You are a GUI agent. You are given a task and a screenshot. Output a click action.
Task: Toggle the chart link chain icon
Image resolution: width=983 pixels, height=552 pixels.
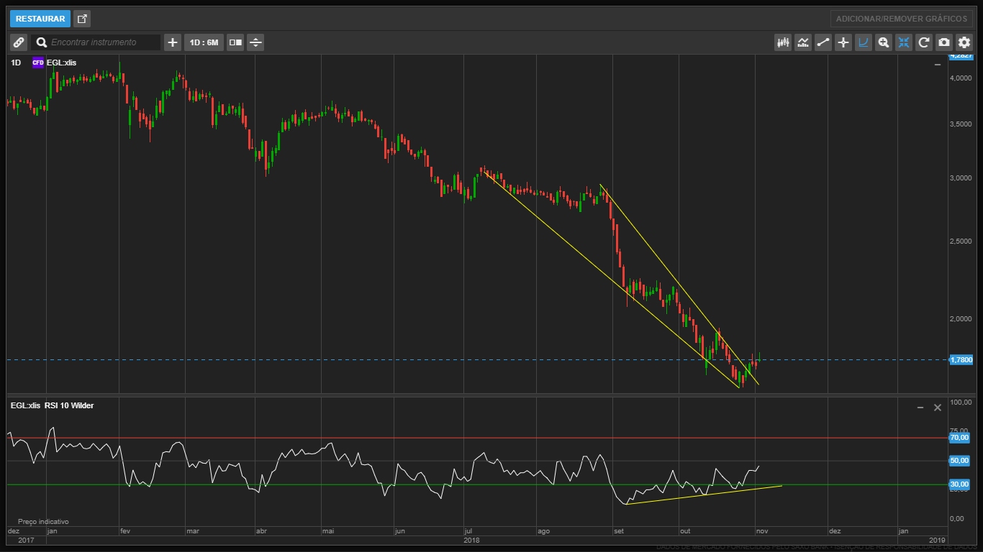pyautogui.click(x=19, y=42)
